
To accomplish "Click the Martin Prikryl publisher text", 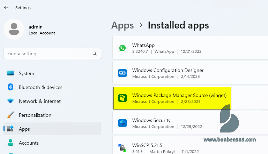I will [x=162, y=152].
